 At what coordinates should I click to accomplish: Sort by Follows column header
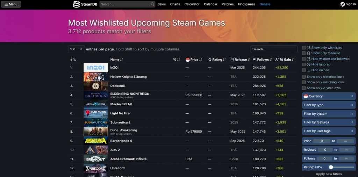tap(263, 59)
